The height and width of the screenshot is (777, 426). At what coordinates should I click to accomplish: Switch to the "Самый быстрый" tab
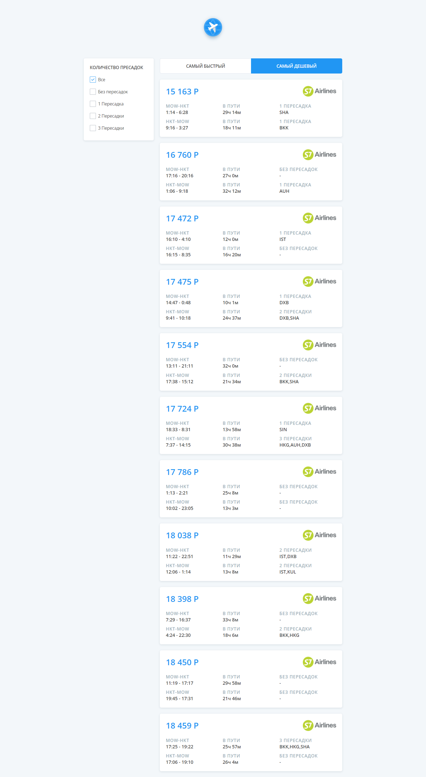[205, 66]
